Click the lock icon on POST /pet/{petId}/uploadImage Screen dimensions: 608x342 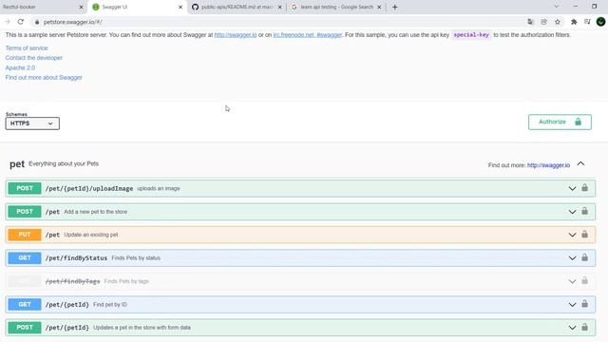click(585, 188)
